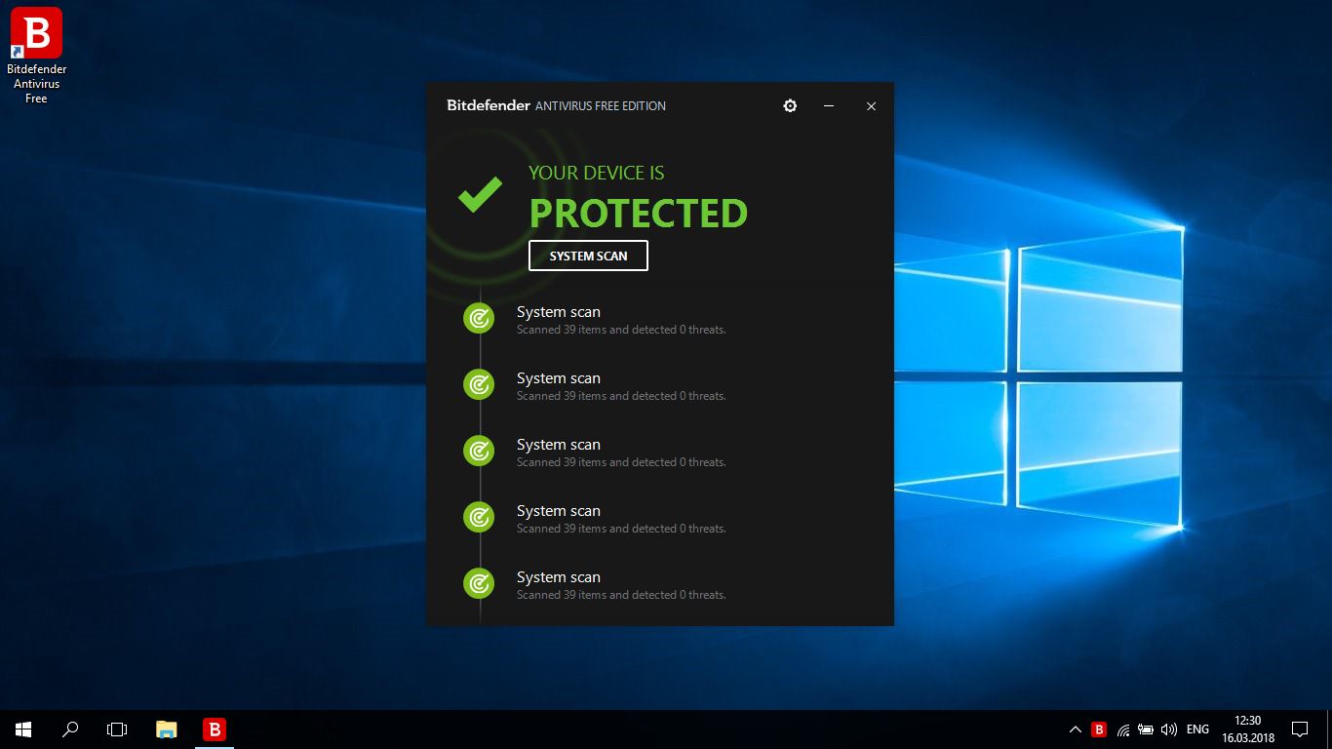The width and height of the screenshot is (1332, 749).
Task: Start a SYSTEM SCAN
Action: click(588, 256)
